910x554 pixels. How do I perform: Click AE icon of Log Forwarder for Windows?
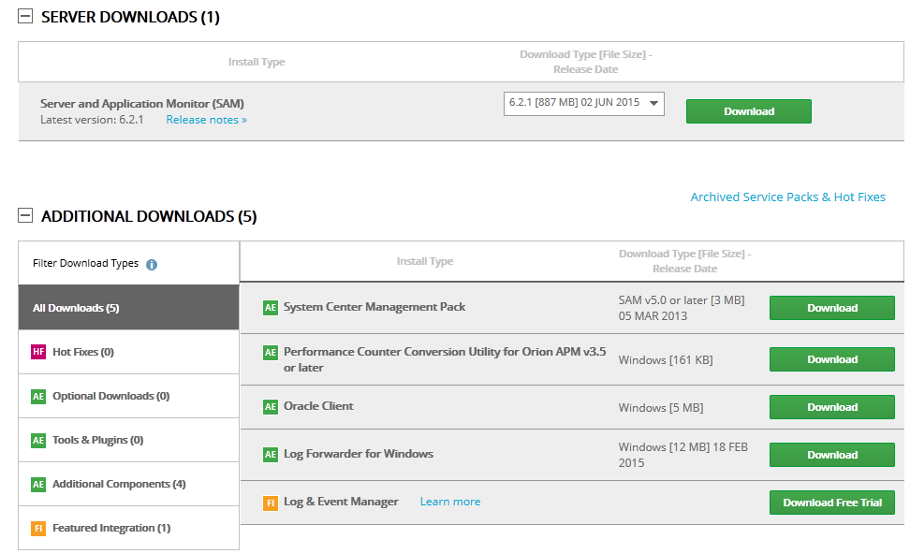(x=271, y=454)
